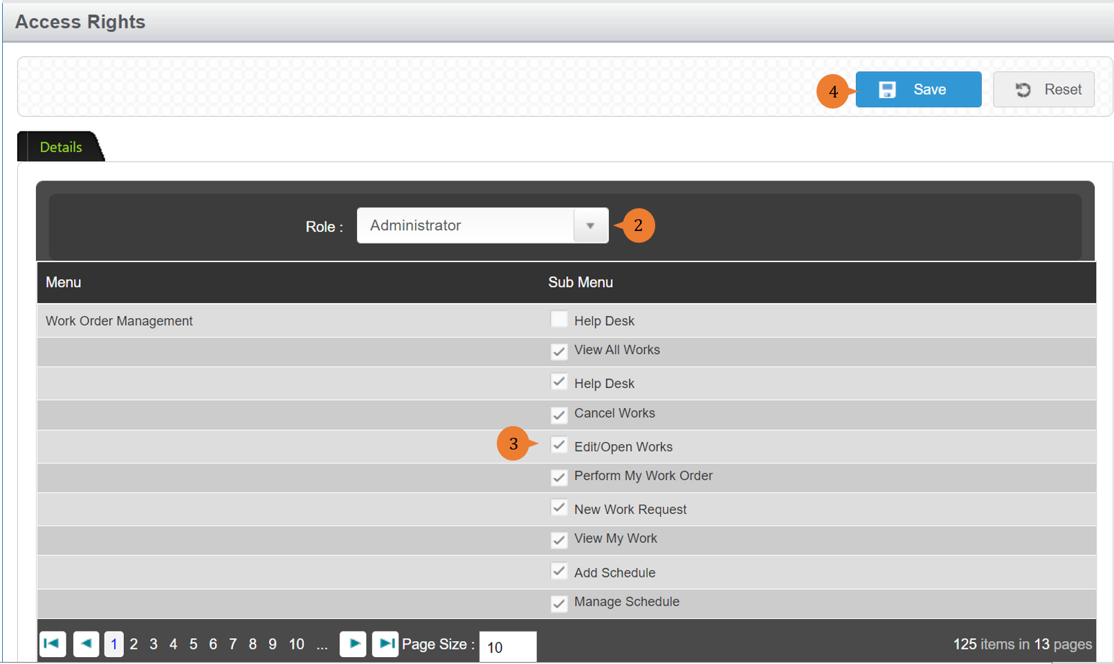
Task: Click the Menu column header
Action: coord(64,282)
